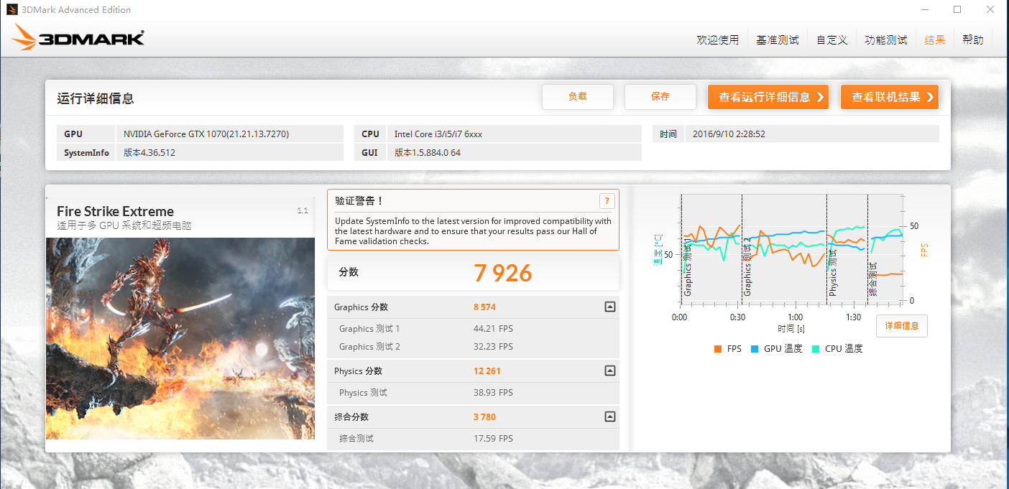This screenshot has width=1009, height=489.
Task: Collapse the Physics 分数 details section
Action: (609, 371)
